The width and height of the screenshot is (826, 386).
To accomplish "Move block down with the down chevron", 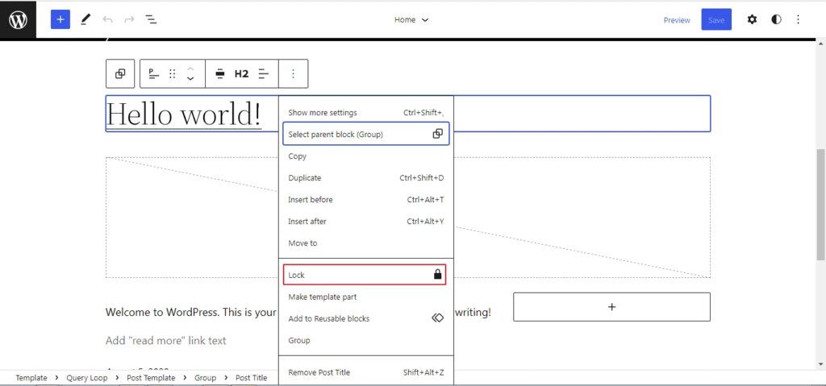I will tap(190, 79).
